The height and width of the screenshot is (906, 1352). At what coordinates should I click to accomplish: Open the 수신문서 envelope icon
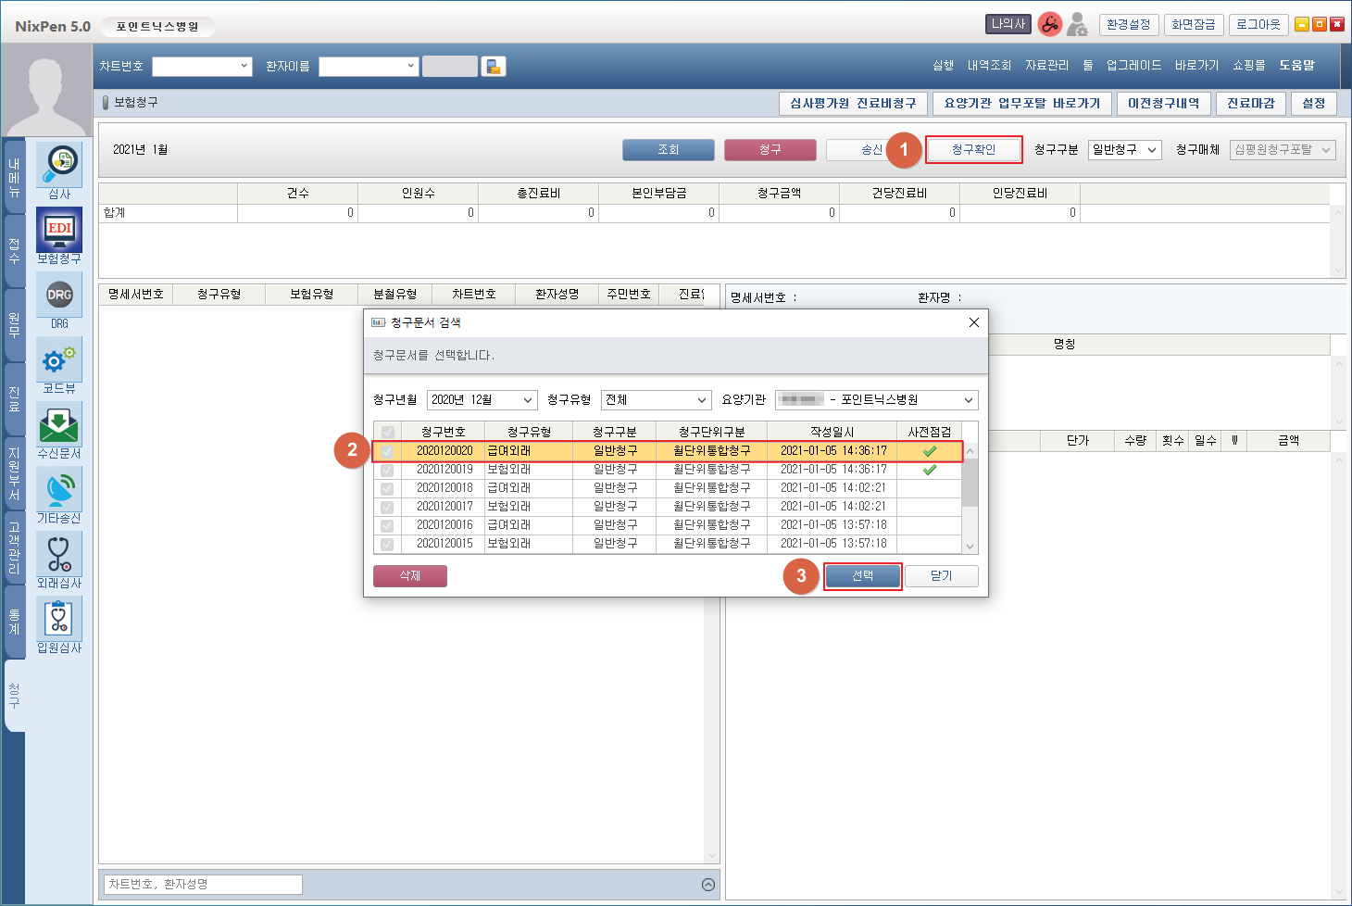pyautogui.click(x=59, y=424)
